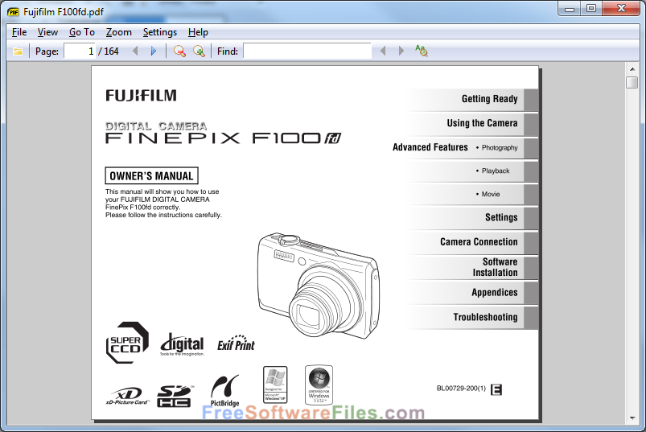Click the Designed for Windows XP badge
Image resolution: width=646 pixels, height=432 pixels.
click(x=275, y=385)
